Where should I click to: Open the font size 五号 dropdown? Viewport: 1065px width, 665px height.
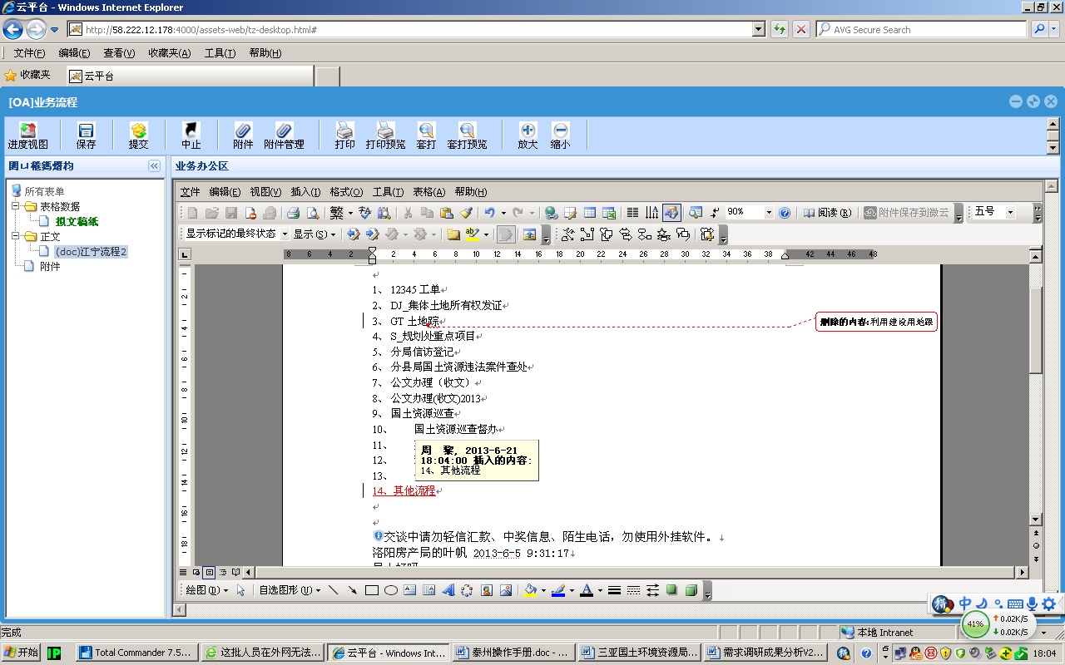tap(1010, 213)
